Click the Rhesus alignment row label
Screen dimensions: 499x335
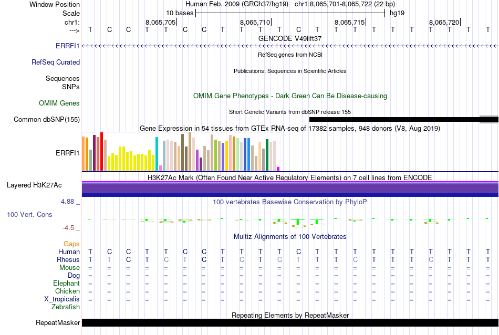click(68, 260)
